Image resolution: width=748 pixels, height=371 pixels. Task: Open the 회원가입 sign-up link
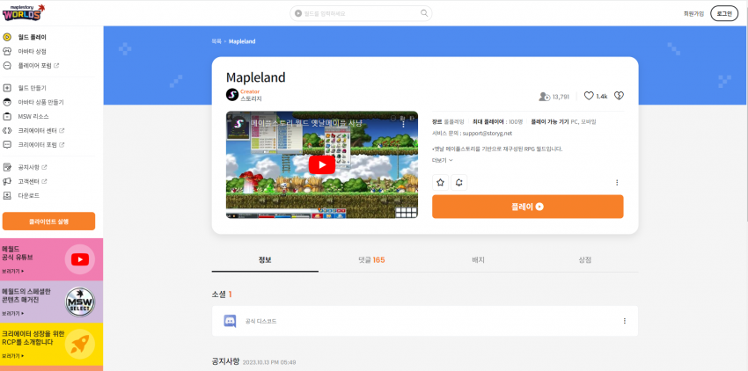693,14
